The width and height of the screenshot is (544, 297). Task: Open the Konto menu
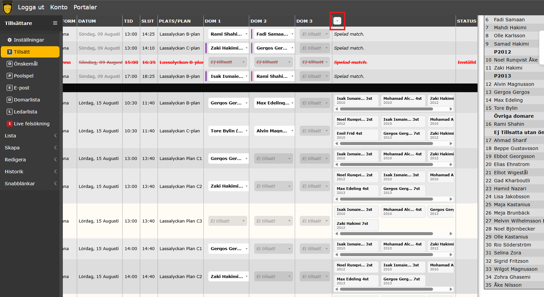pyautogui.click(x=59, y=7)
